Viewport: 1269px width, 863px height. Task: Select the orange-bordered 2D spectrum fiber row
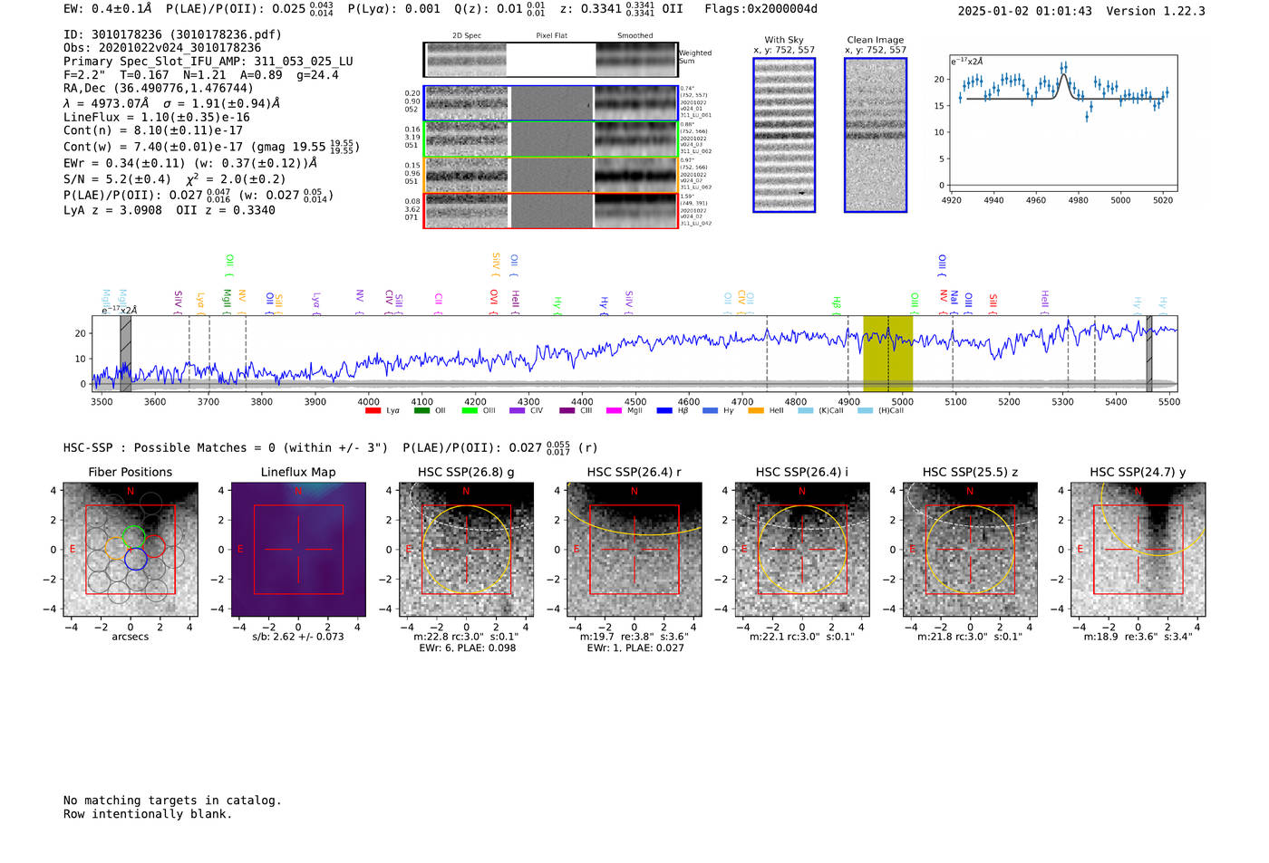coord(550,175)
